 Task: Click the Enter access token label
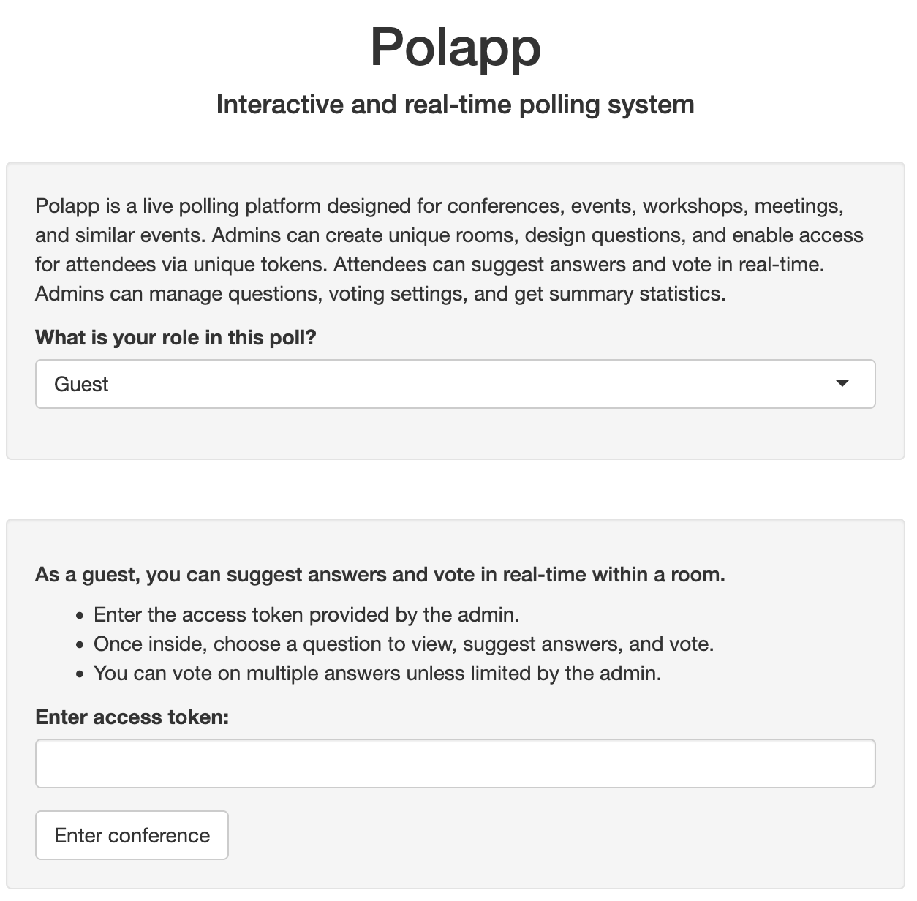click(132, 717)
